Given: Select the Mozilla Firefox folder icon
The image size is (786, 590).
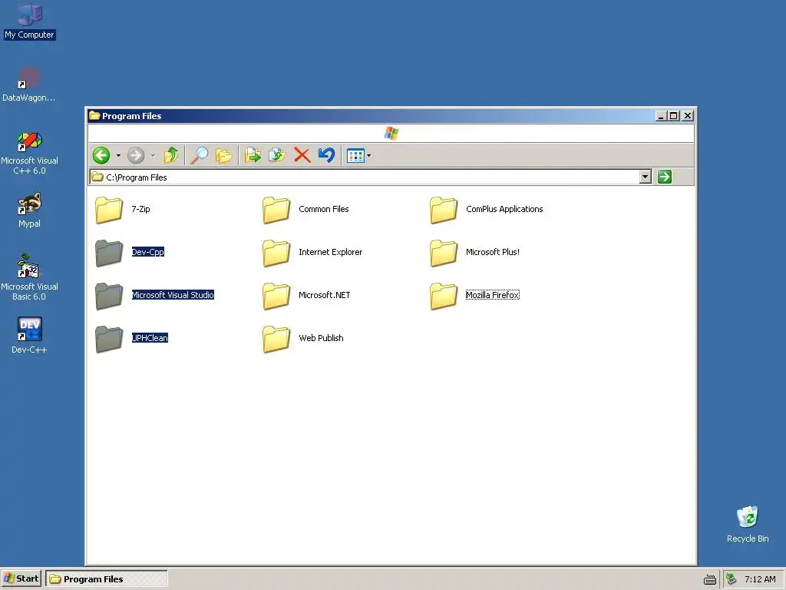Looking at the screenshot, I should (444, 296).
